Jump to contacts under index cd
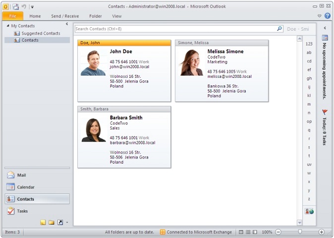The image size is (334, 238). pos(309,61)
